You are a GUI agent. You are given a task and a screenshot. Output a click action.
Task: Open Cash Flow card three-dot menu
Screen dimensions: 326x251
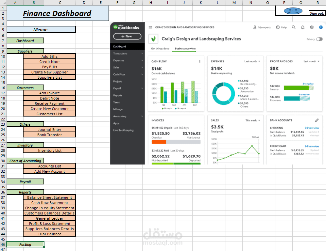pos(200,61)
